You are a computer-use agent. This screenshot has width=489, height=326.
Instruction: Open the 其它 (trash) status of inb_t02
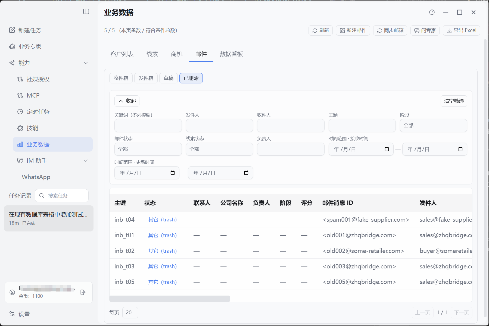(x=163, y=251)
